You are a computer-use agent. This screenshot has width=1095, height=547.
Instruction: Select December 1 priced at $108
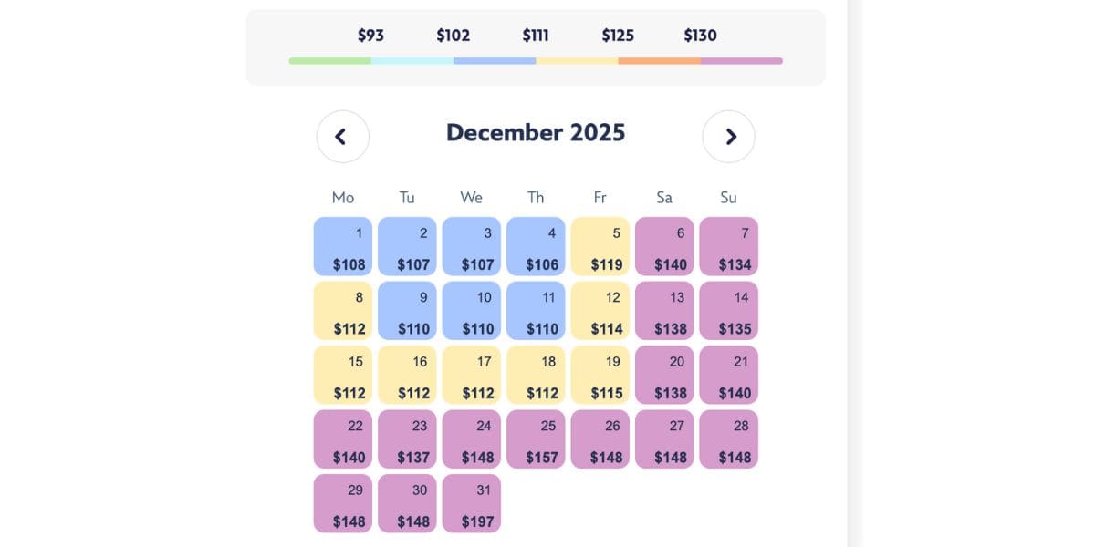(342, 246)
